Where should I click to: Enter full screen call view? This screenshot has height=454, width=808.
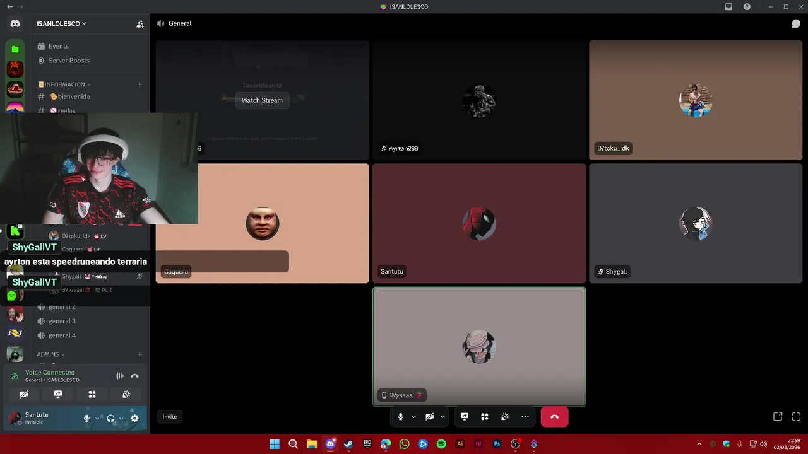(796, 417)
